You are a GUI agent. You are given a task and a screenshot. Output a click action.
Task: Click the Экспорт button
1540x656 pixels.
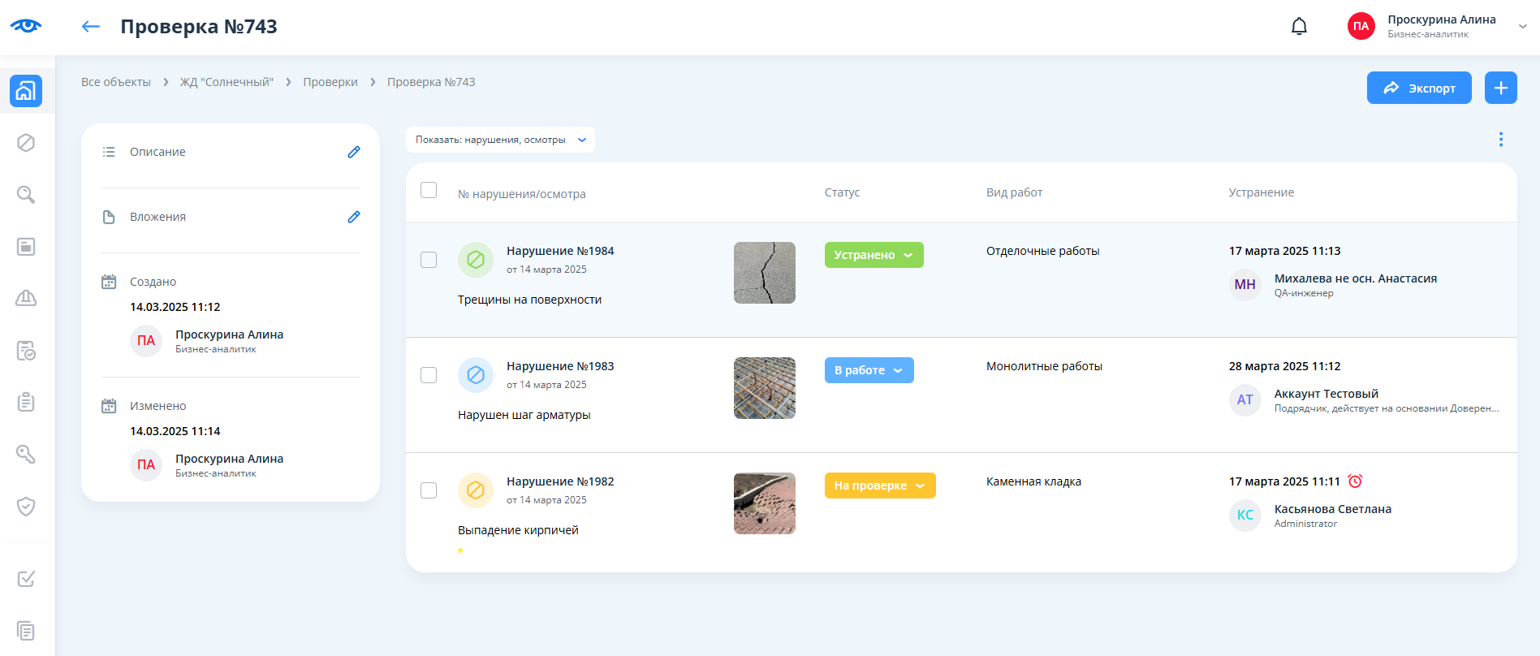click(1418, 88)
